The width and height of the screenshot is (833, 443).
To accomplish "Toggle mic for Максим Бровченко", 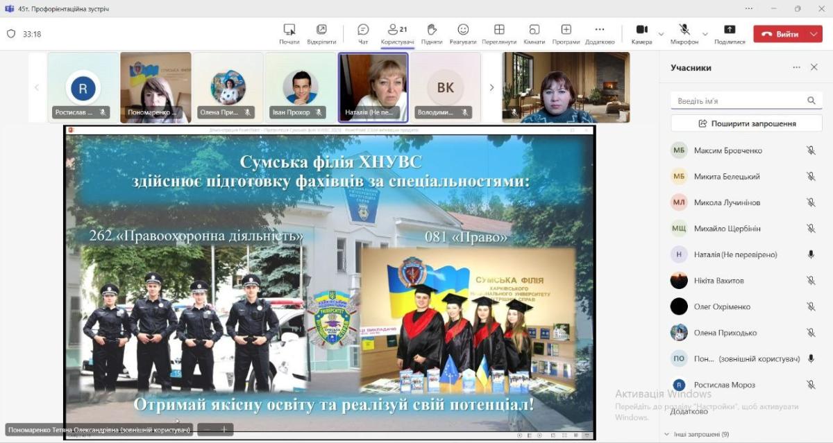I will [810, 150].
